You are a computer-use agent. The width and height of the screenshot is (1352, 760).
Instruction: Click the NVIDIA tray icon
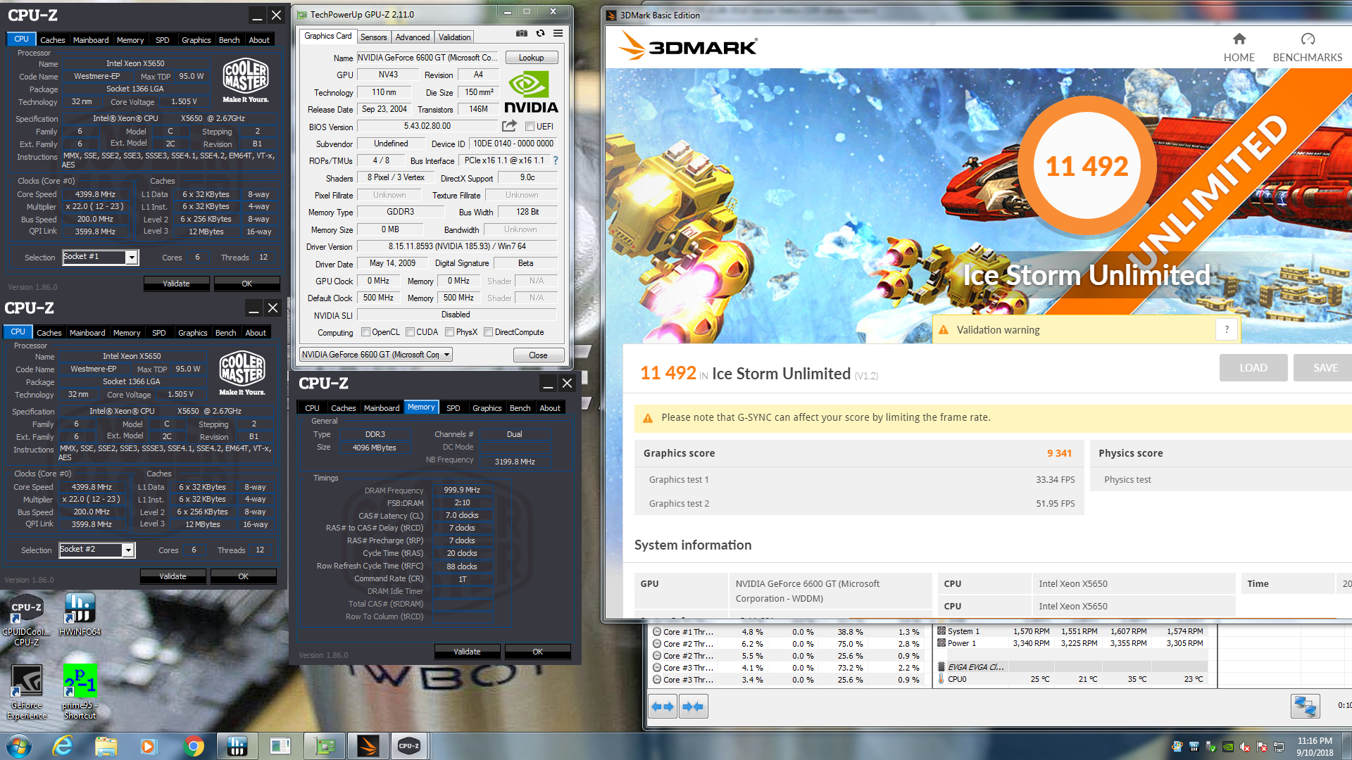tap(1227, 747)
